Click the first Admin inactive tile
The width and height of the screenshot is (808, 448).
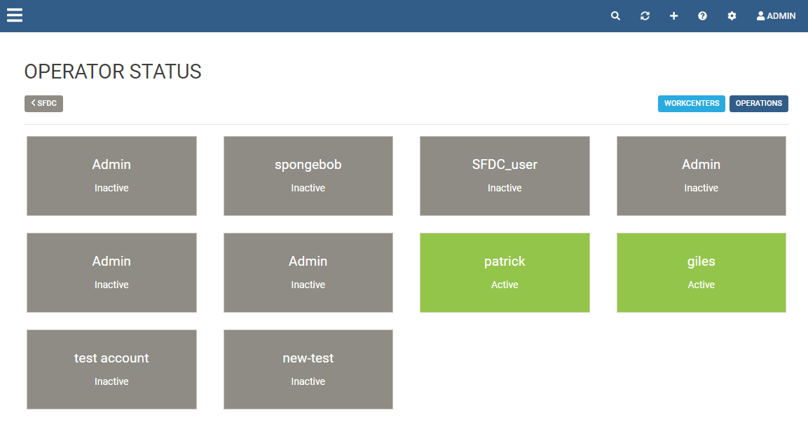tap(111, 176)
